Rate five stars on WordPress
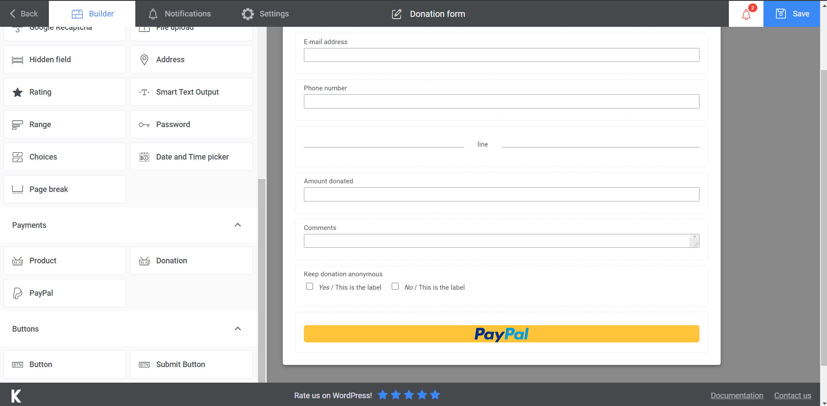827x406 pixels. point(434,394)
